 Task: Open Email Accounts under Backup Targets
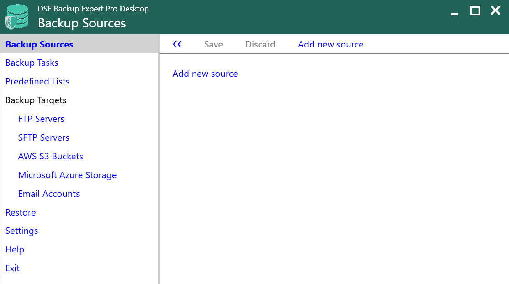(49, 194)
